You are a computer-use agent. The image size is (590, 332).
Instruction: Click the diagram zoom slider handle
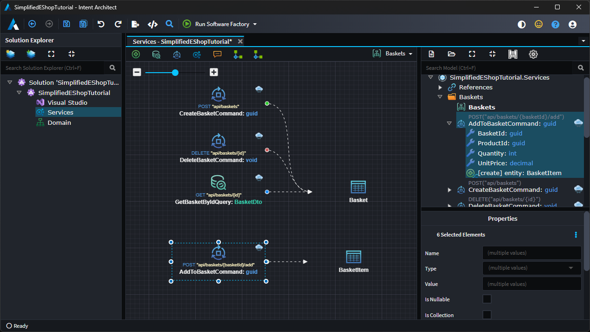(x=175, y=72)
